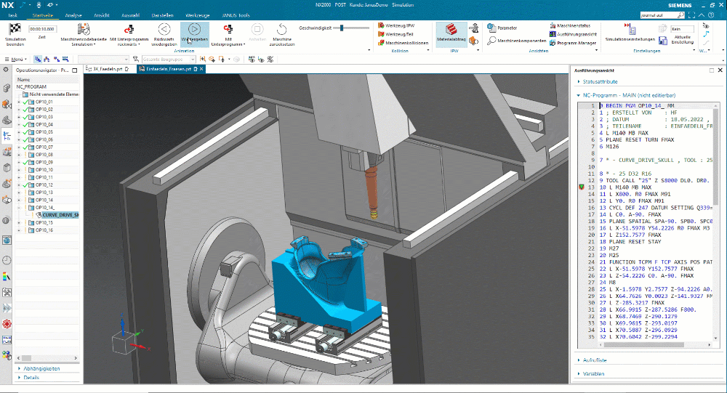Close the Einfaedeln_Fraesen.prt tab

point(201,68)
